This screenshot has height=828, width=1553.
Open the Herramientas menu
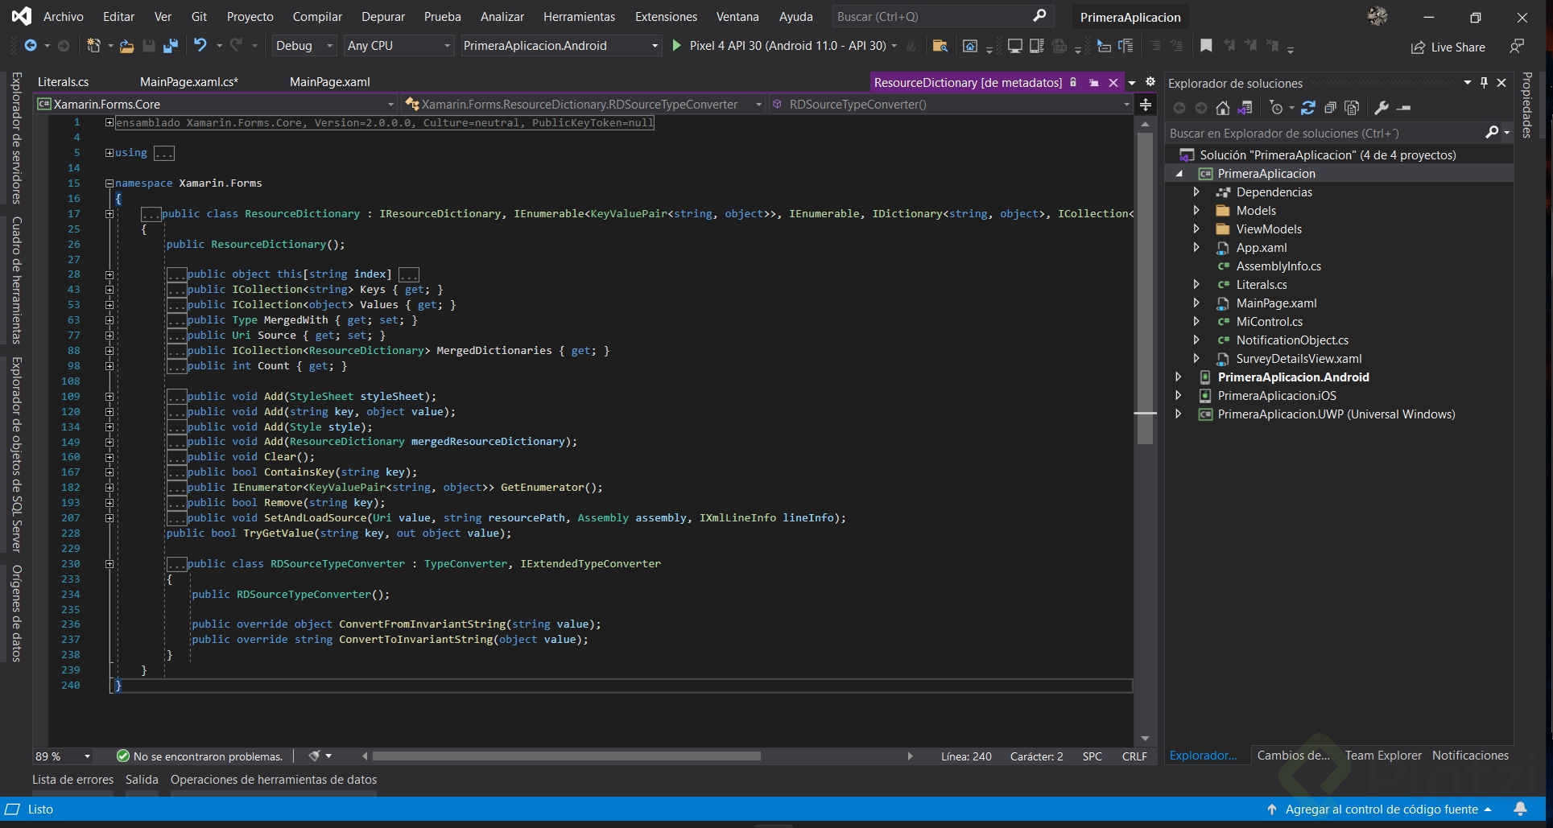(x=579, y=17)
